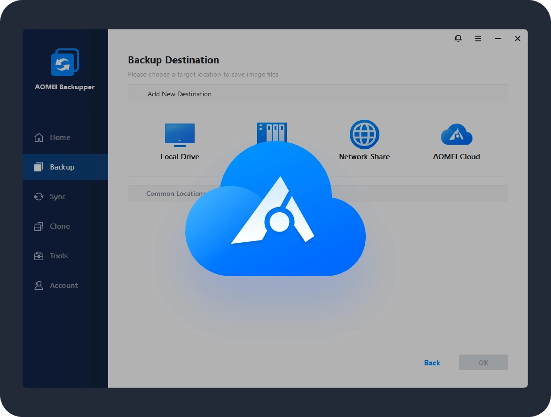Click the Back link
The height and width of the screenshot is (417, 551).
pyautogui.click(x=432, y=363)
